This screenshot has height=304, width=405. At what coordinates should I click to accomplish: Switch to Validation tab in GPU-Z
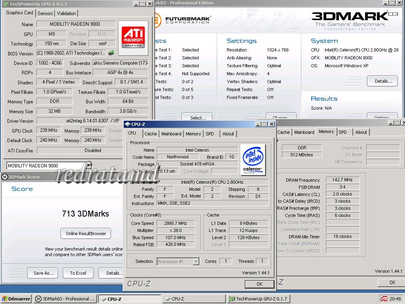point(66,13)
